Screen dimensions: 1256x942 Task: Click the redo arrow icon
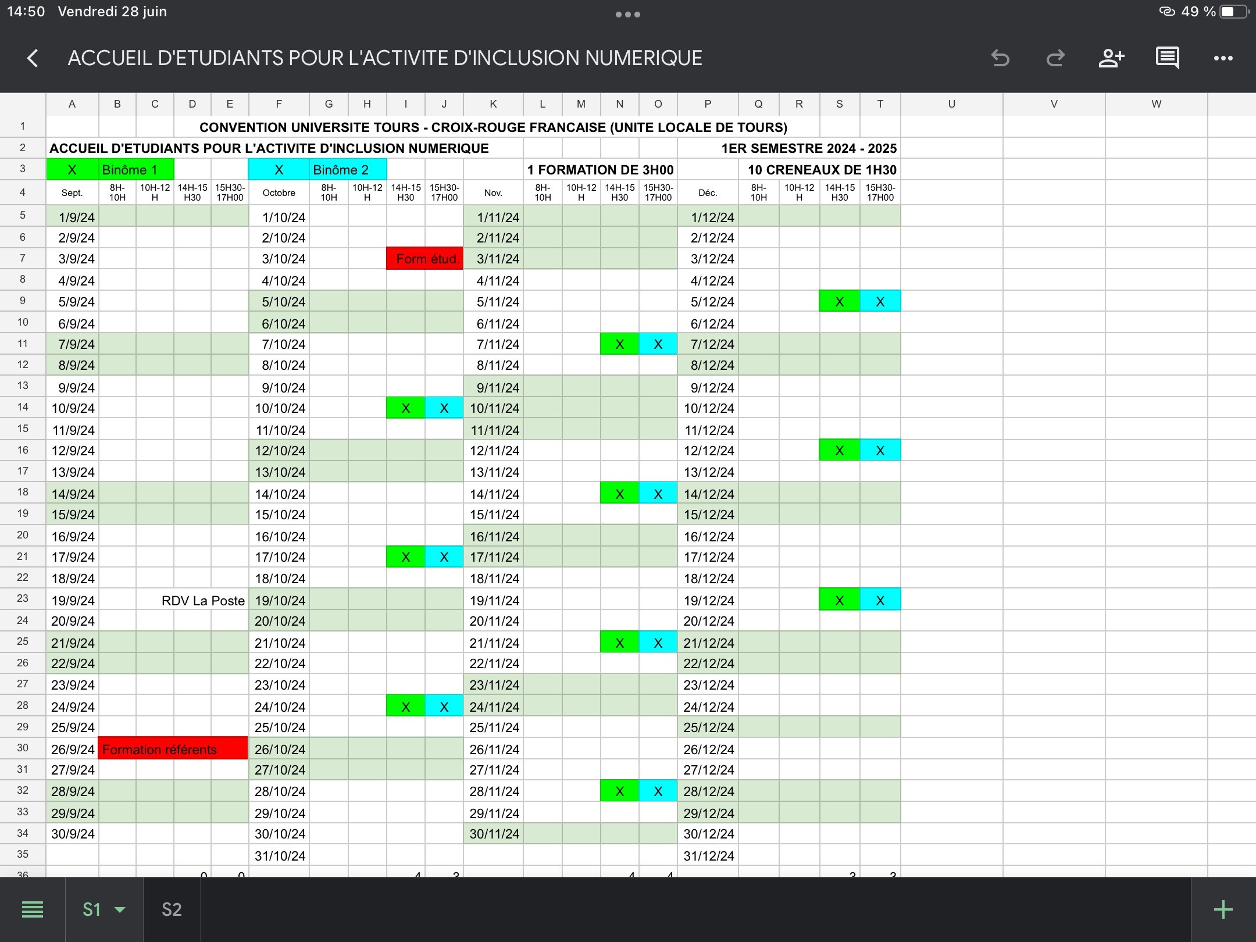(x=1055, y=58)
